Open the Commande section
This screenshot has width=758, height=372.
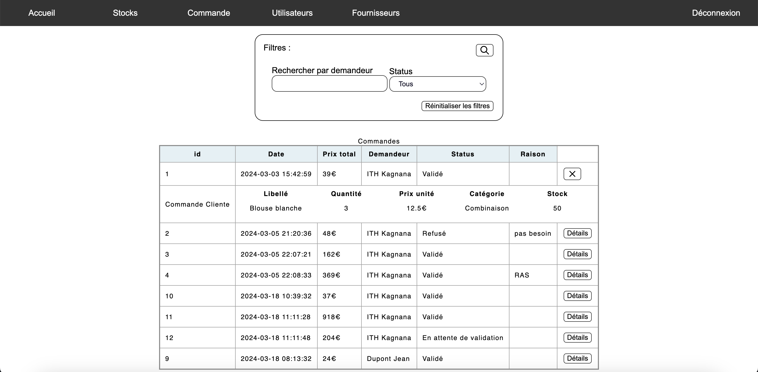(209, 13)
